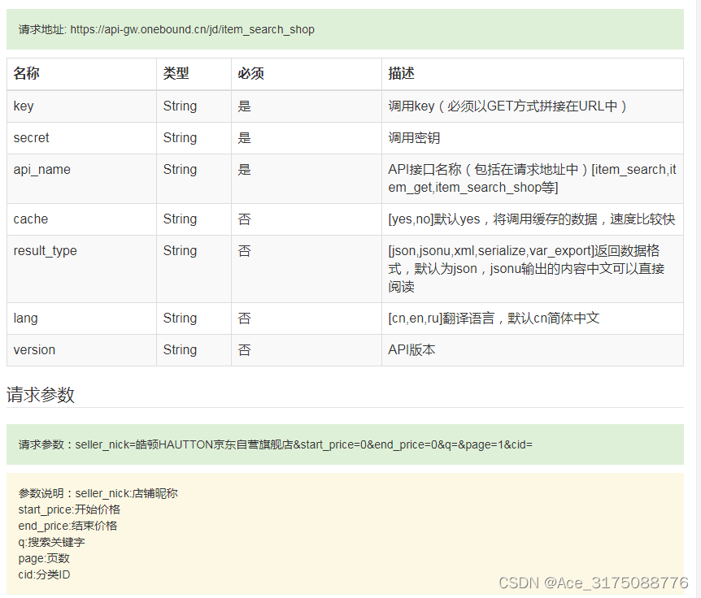
Task: Click the line 'start_price:开始价格'
Action: coord(69,509)
